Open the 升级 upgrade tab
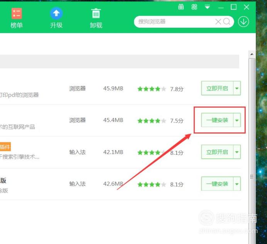Viewport: 267px width, 244px height. tap(56, 18)
